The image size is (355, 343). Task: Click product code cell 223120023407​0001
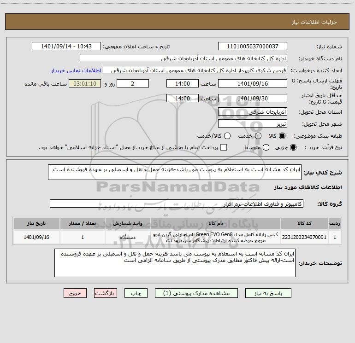pos(304,237)
